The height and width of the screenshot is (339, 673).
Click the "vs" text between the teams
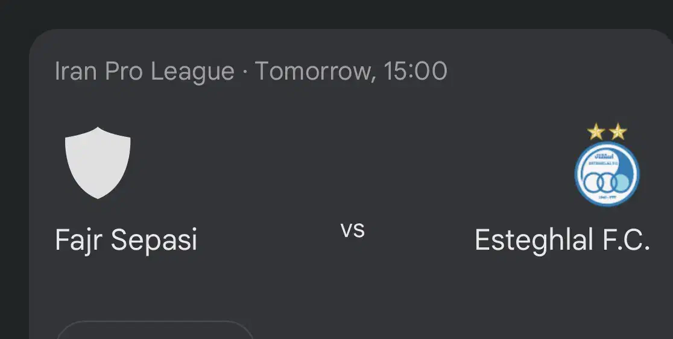pos(353,230)
